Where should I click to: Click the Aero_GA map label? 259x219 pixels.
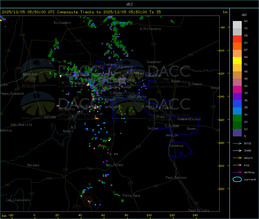pyautogui.click(x=172, y=135)
